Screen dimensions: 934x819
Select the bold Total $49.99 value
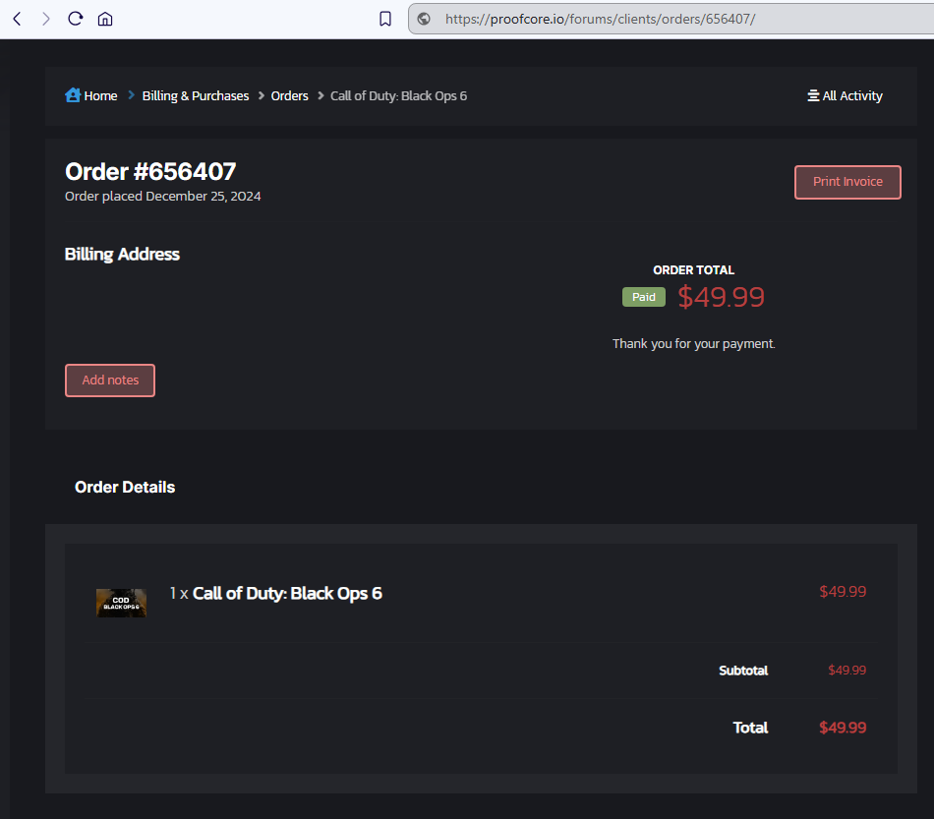pyautogui.click(x=843, y=728)
